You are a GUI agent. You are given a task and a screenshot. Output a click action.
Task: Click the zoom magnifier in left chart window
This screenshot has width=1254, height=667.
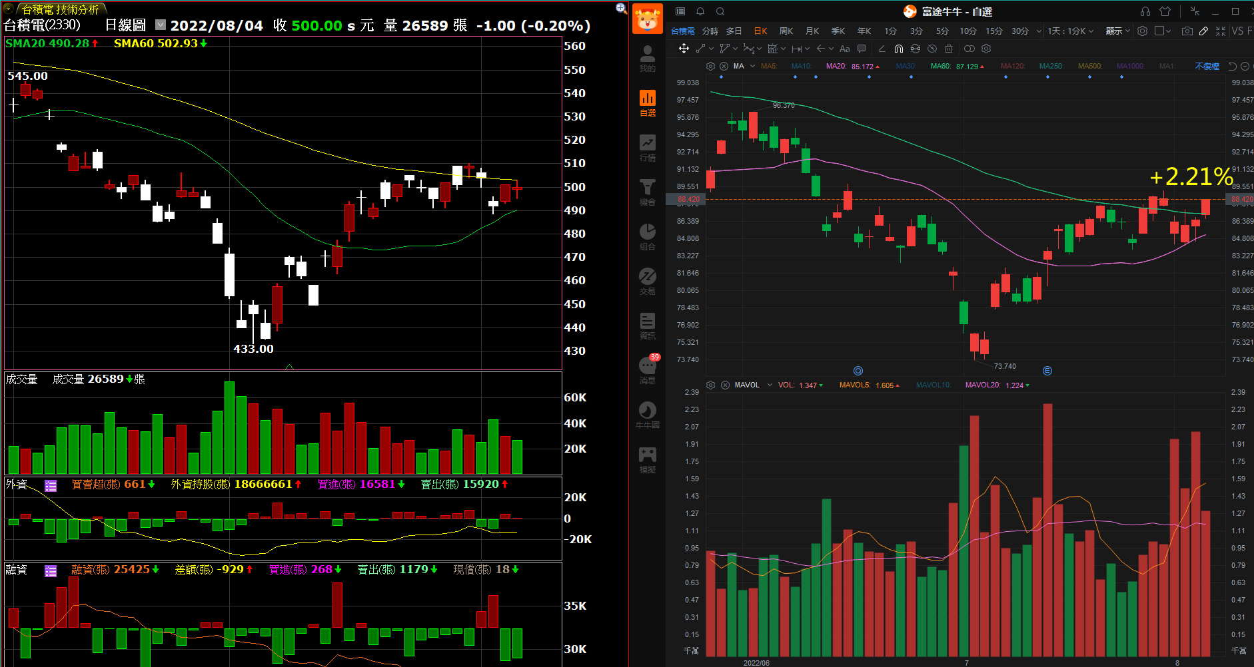[621, 8]
